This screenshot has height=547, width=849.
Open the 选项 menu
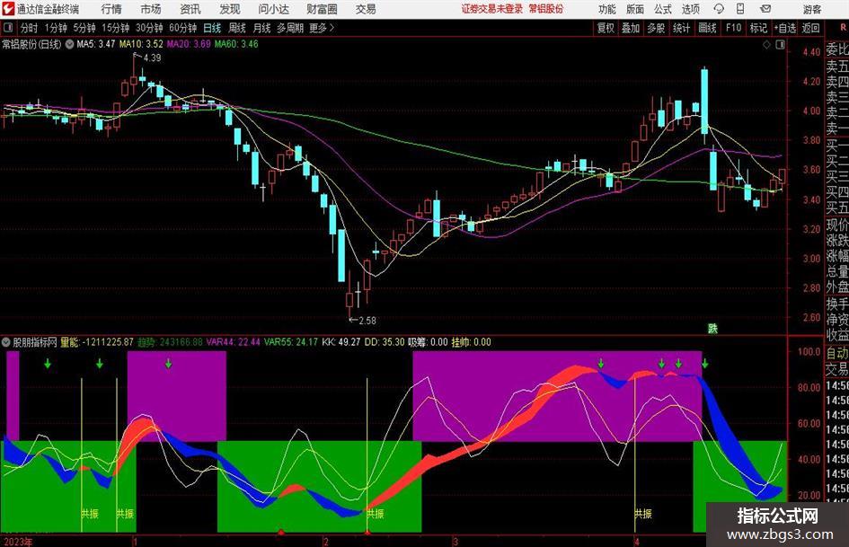pyautogui.click(x=690, y=9)
